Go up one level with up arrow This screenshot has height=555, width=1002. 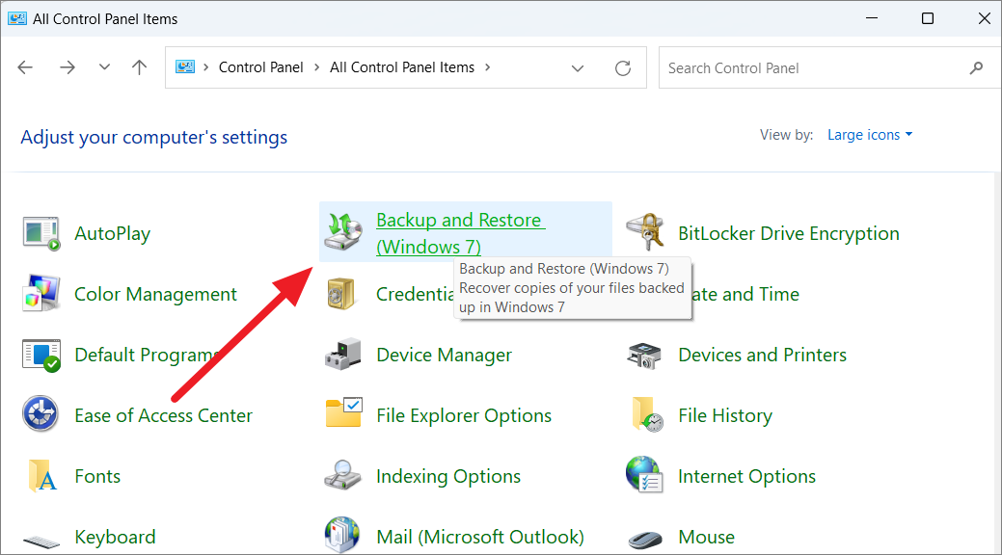click(139, 67)
